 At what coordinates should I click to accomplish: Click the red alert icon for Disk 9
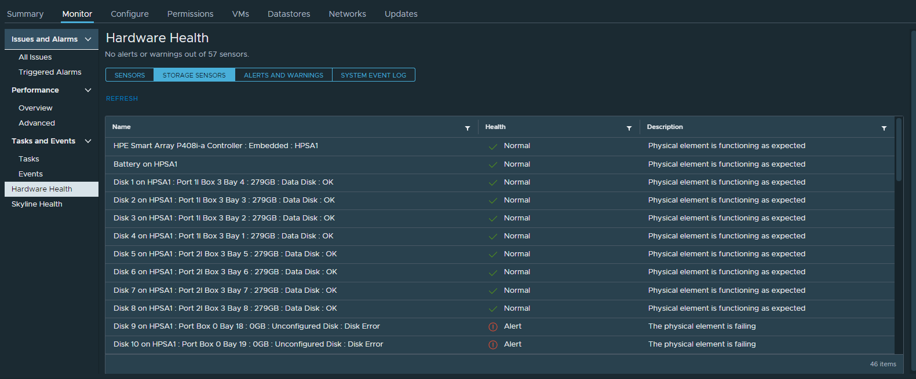pos(493,327)
